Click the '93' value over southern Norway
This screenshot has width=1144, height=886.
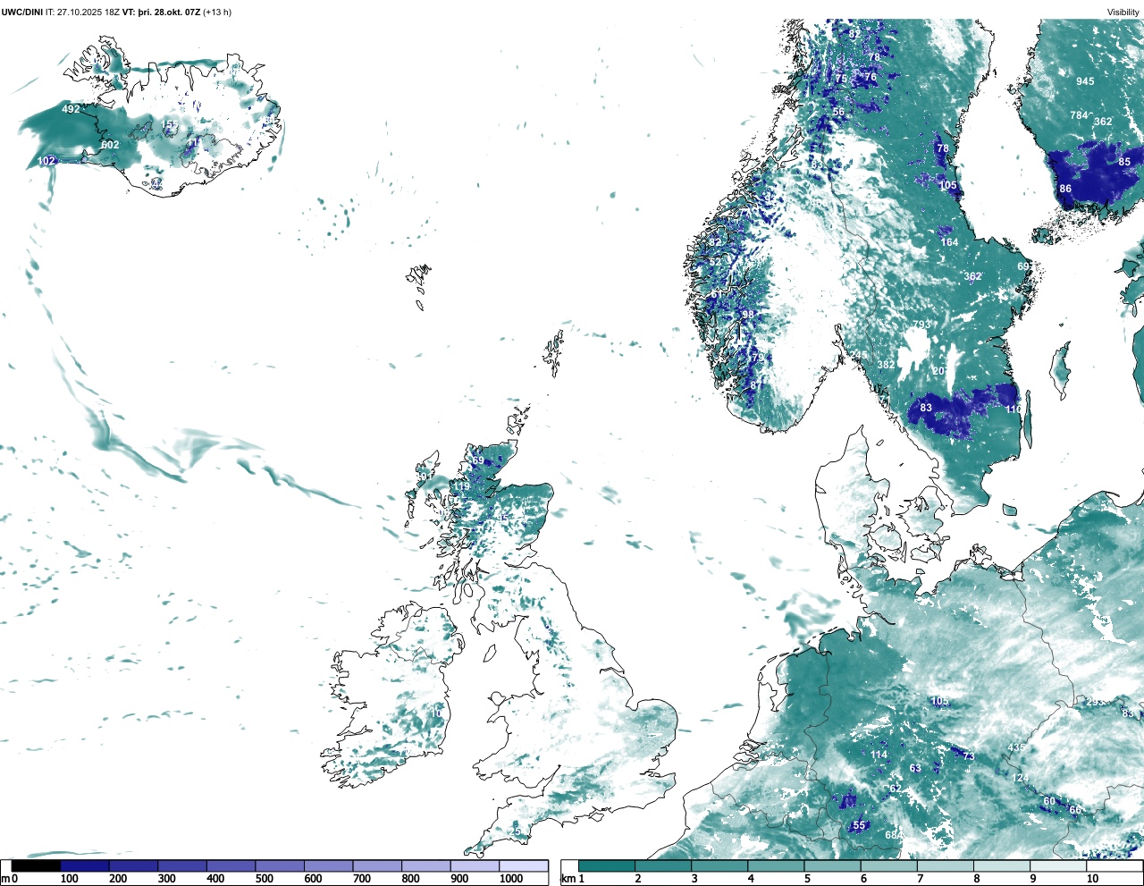[x=748, y=315]
